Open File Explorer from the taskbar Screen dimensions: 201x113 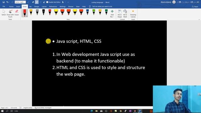pyautogui.click(x=96, y=111)
